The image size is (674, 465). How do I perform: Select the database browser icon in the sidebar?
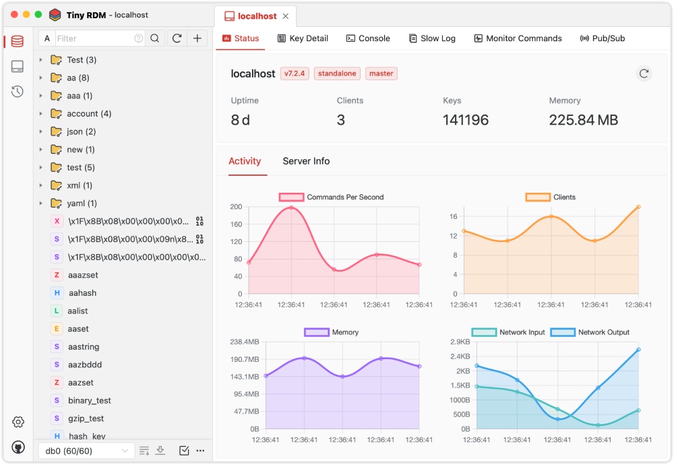pos(17,40)
